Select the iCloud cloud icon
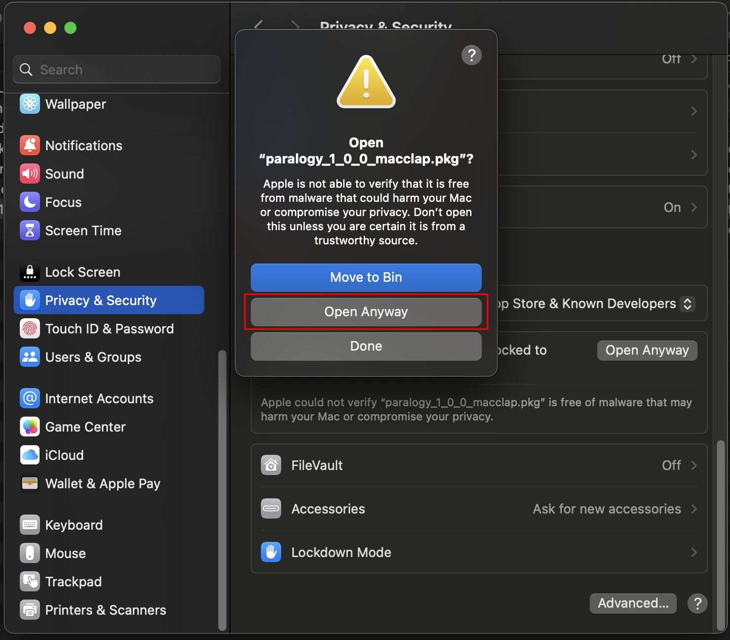Viewport: 730px width, 640px height. [30, 455]
